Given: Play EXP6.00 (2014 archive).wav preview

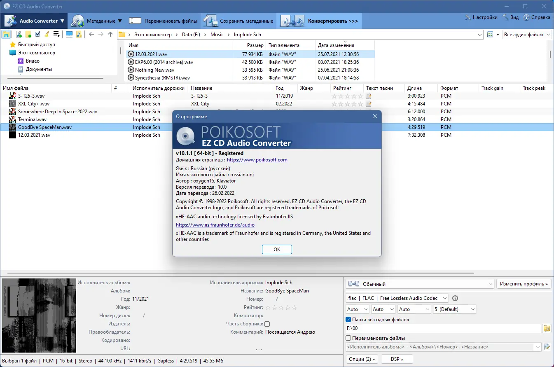Looking at the screenshot, I should point(131,62).
